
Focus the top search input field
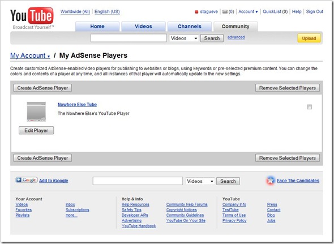(129, 38)
